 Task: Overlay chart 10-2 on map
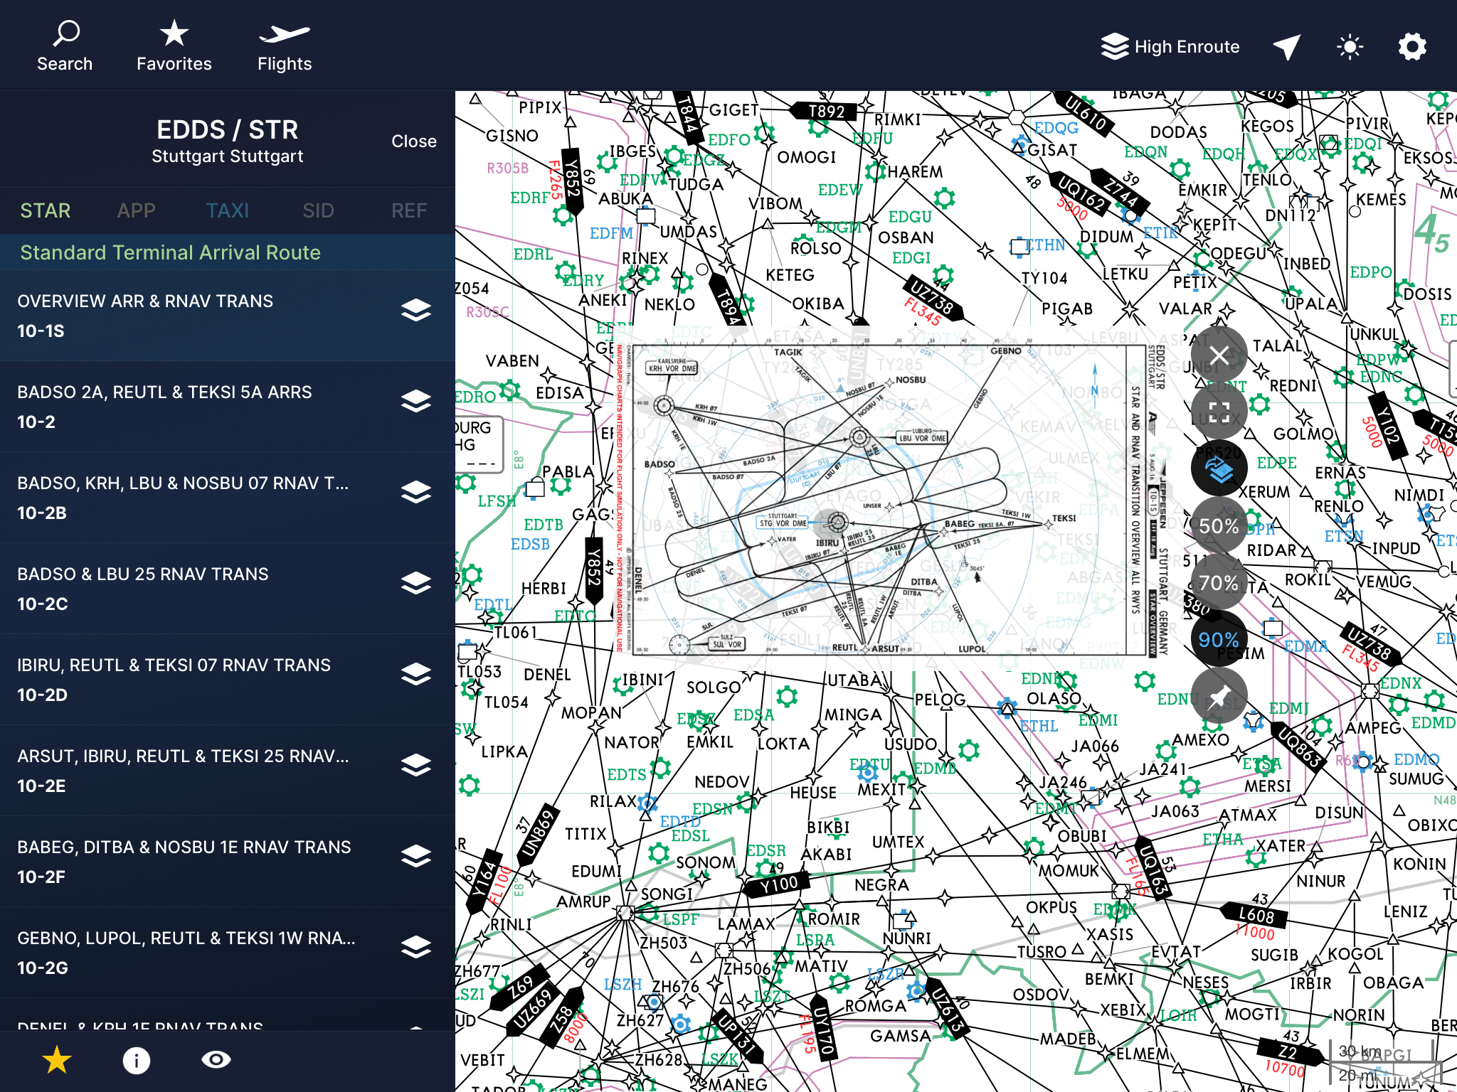415,402
